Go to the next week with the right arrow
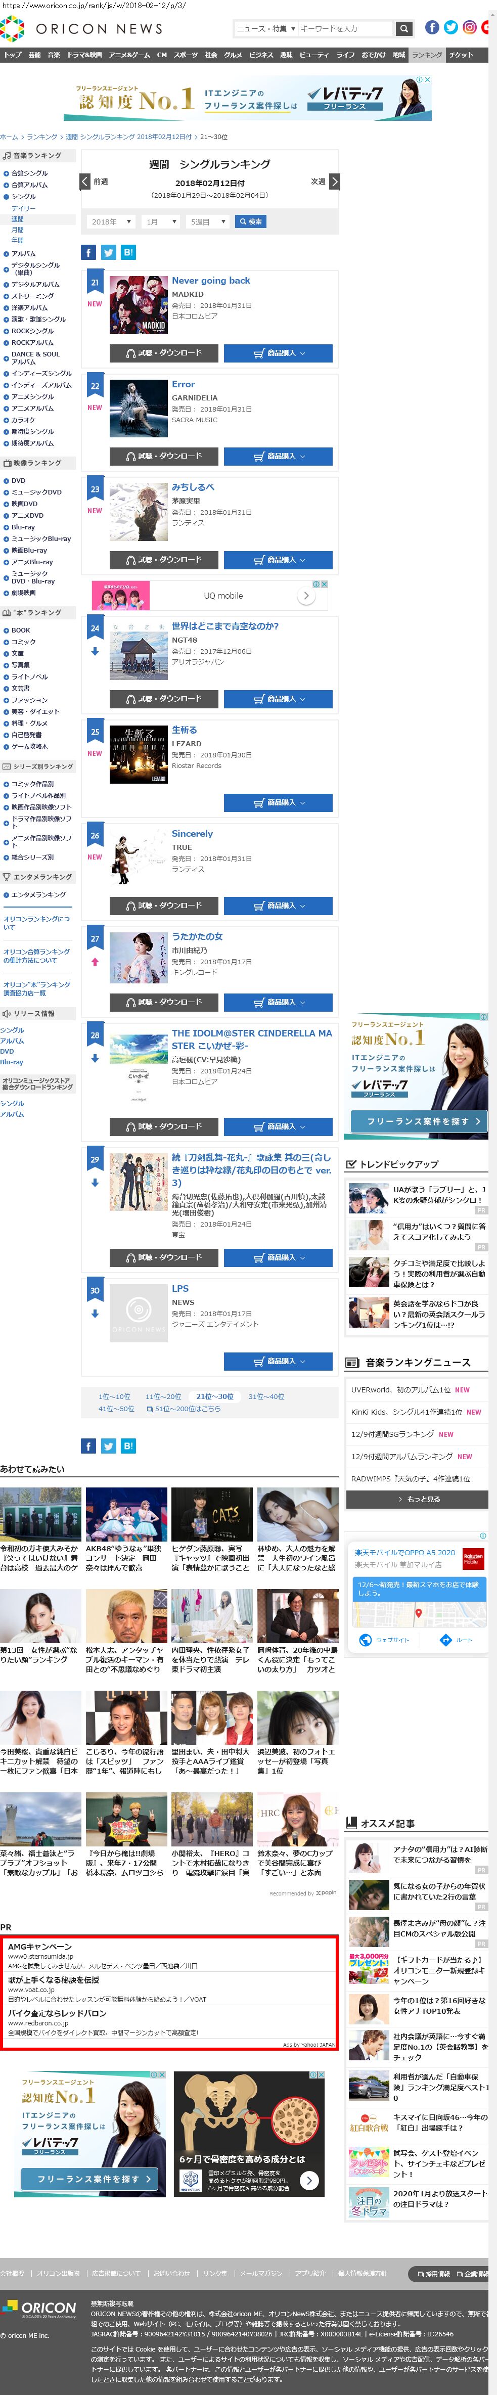The image size is (497, 2395). click(x=334, y=182)
